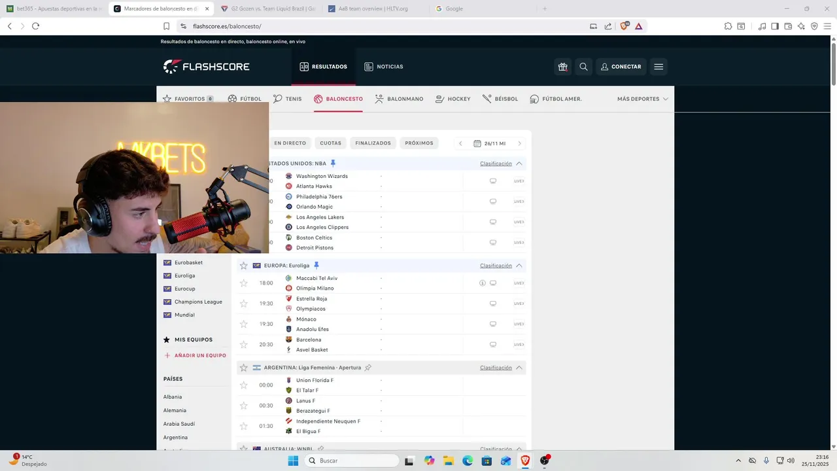837x471 pixels.
Task: Click the taskbar Buscar search field
Action: pyautogui.click(x=351, y=461)
